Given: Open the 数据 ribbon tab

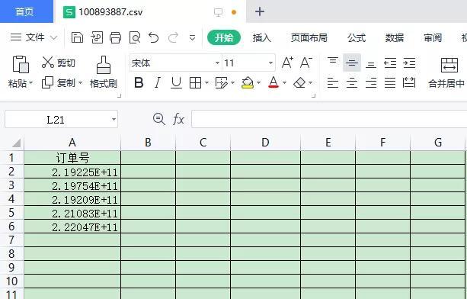Looking at the screenshot, I should coord(395,37).
